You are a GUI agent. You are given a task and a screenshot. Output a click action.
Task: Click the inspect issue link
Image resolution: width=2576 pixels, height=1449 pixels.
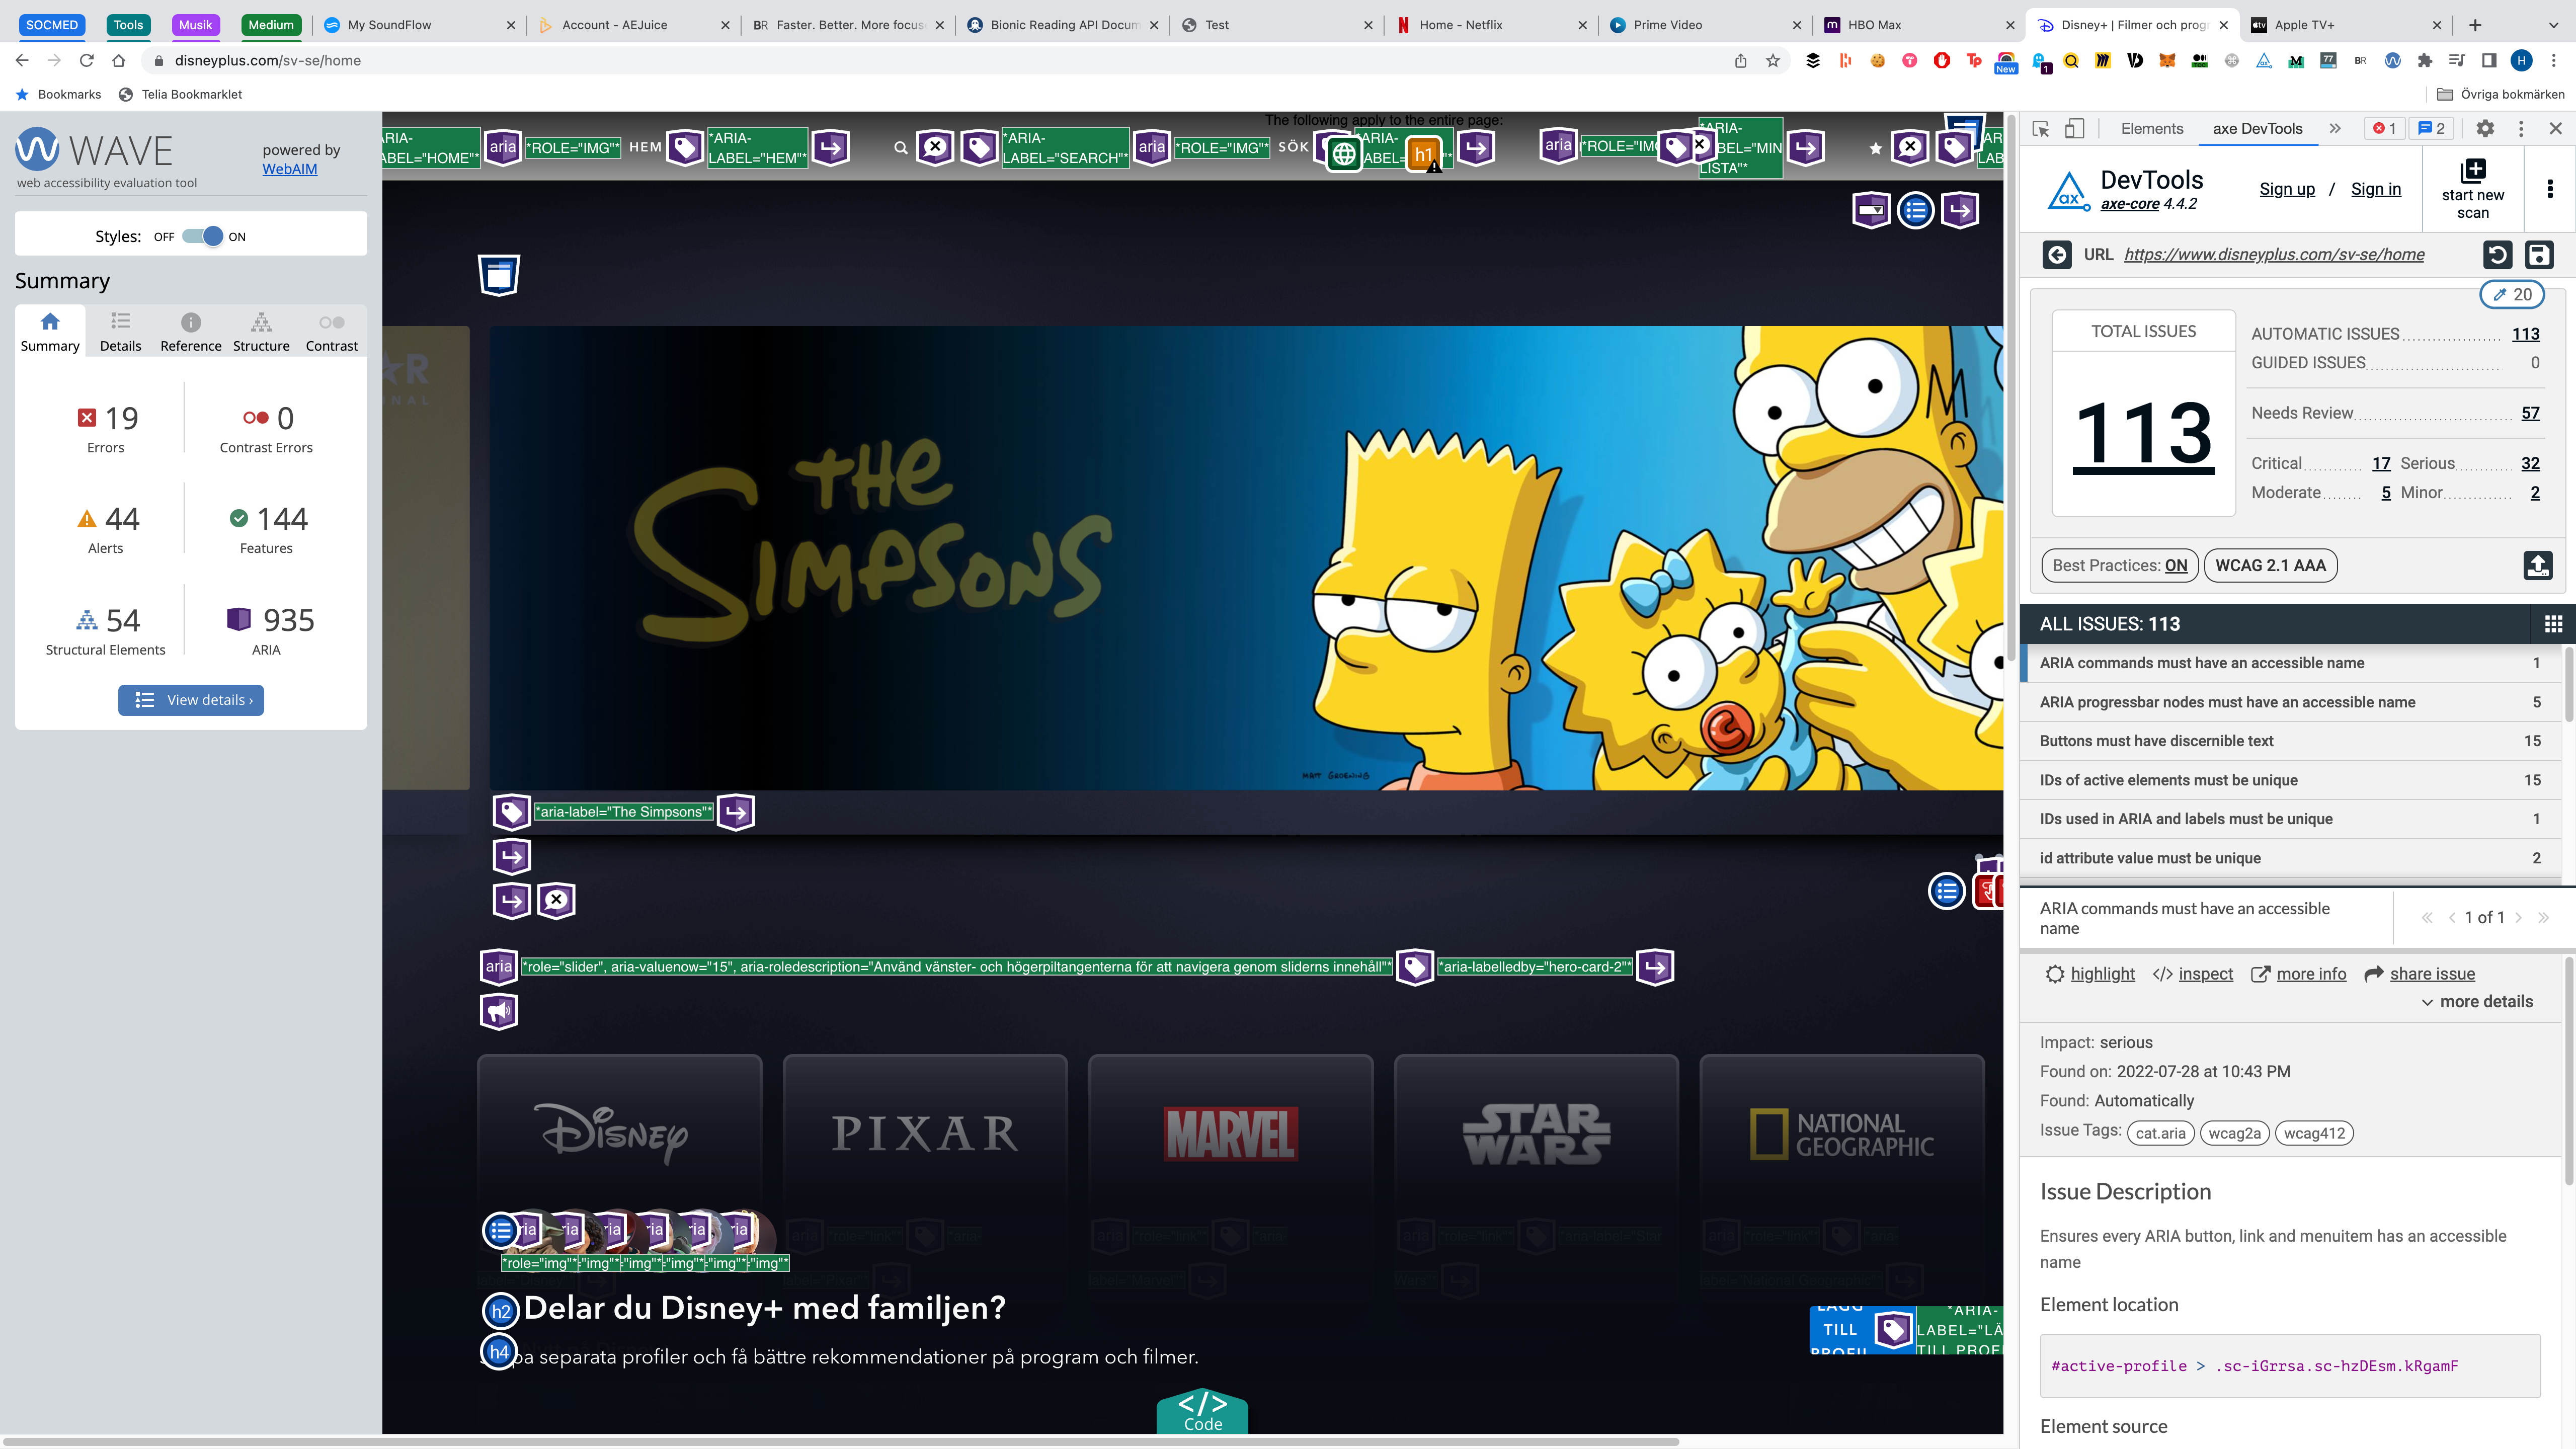click(2193, 974)
